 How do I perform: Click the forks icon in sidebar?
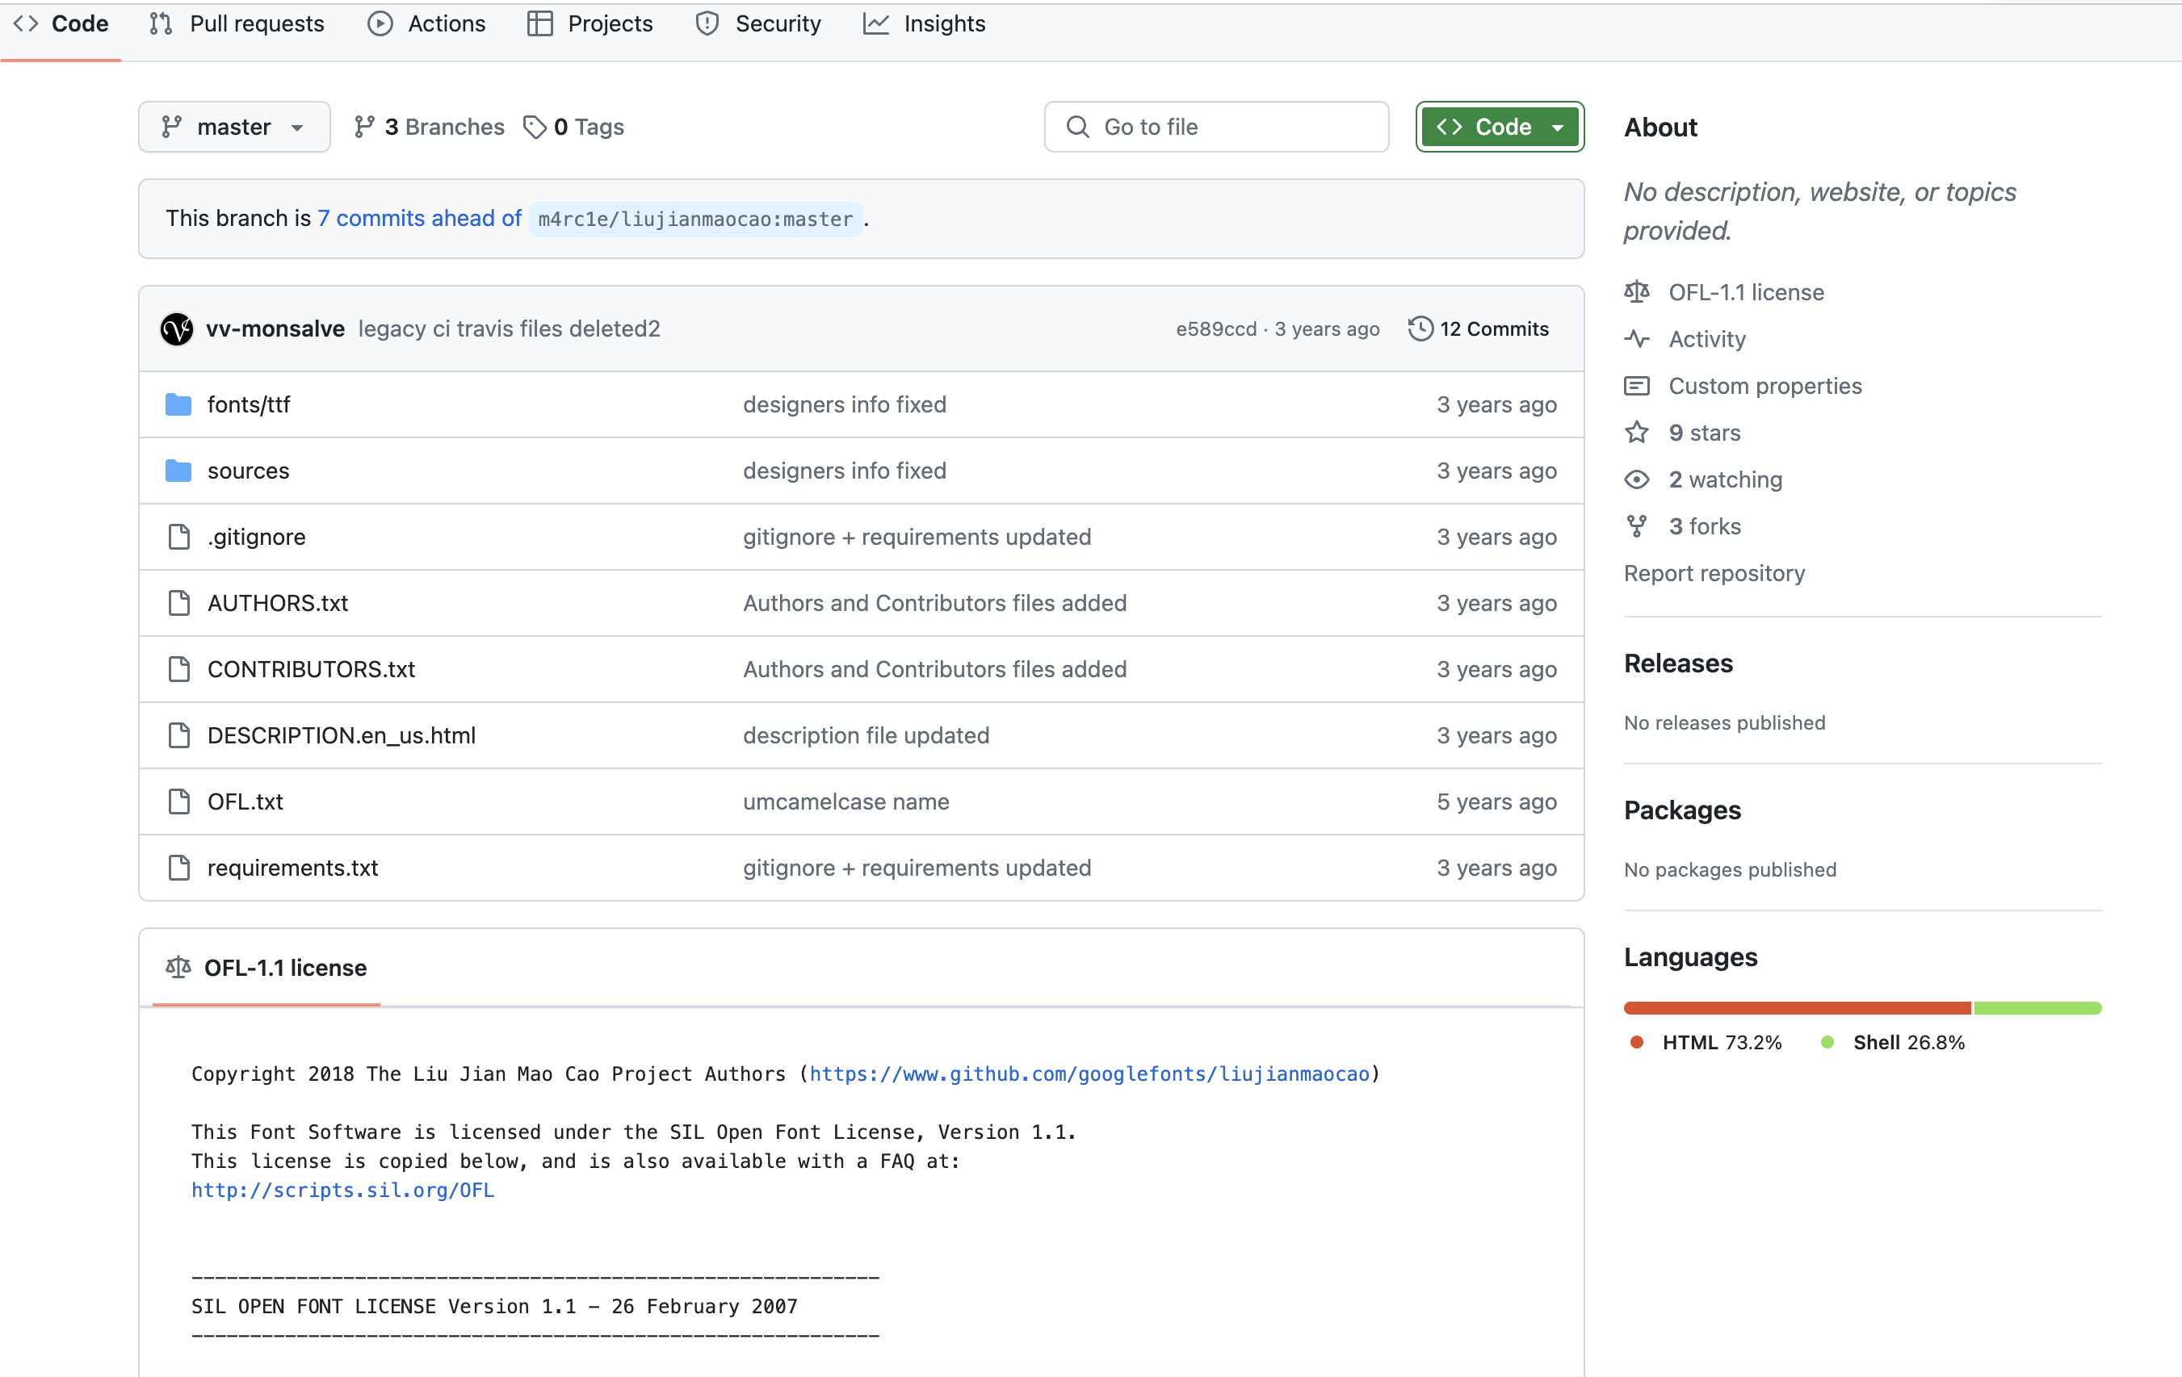(1636, 526)
